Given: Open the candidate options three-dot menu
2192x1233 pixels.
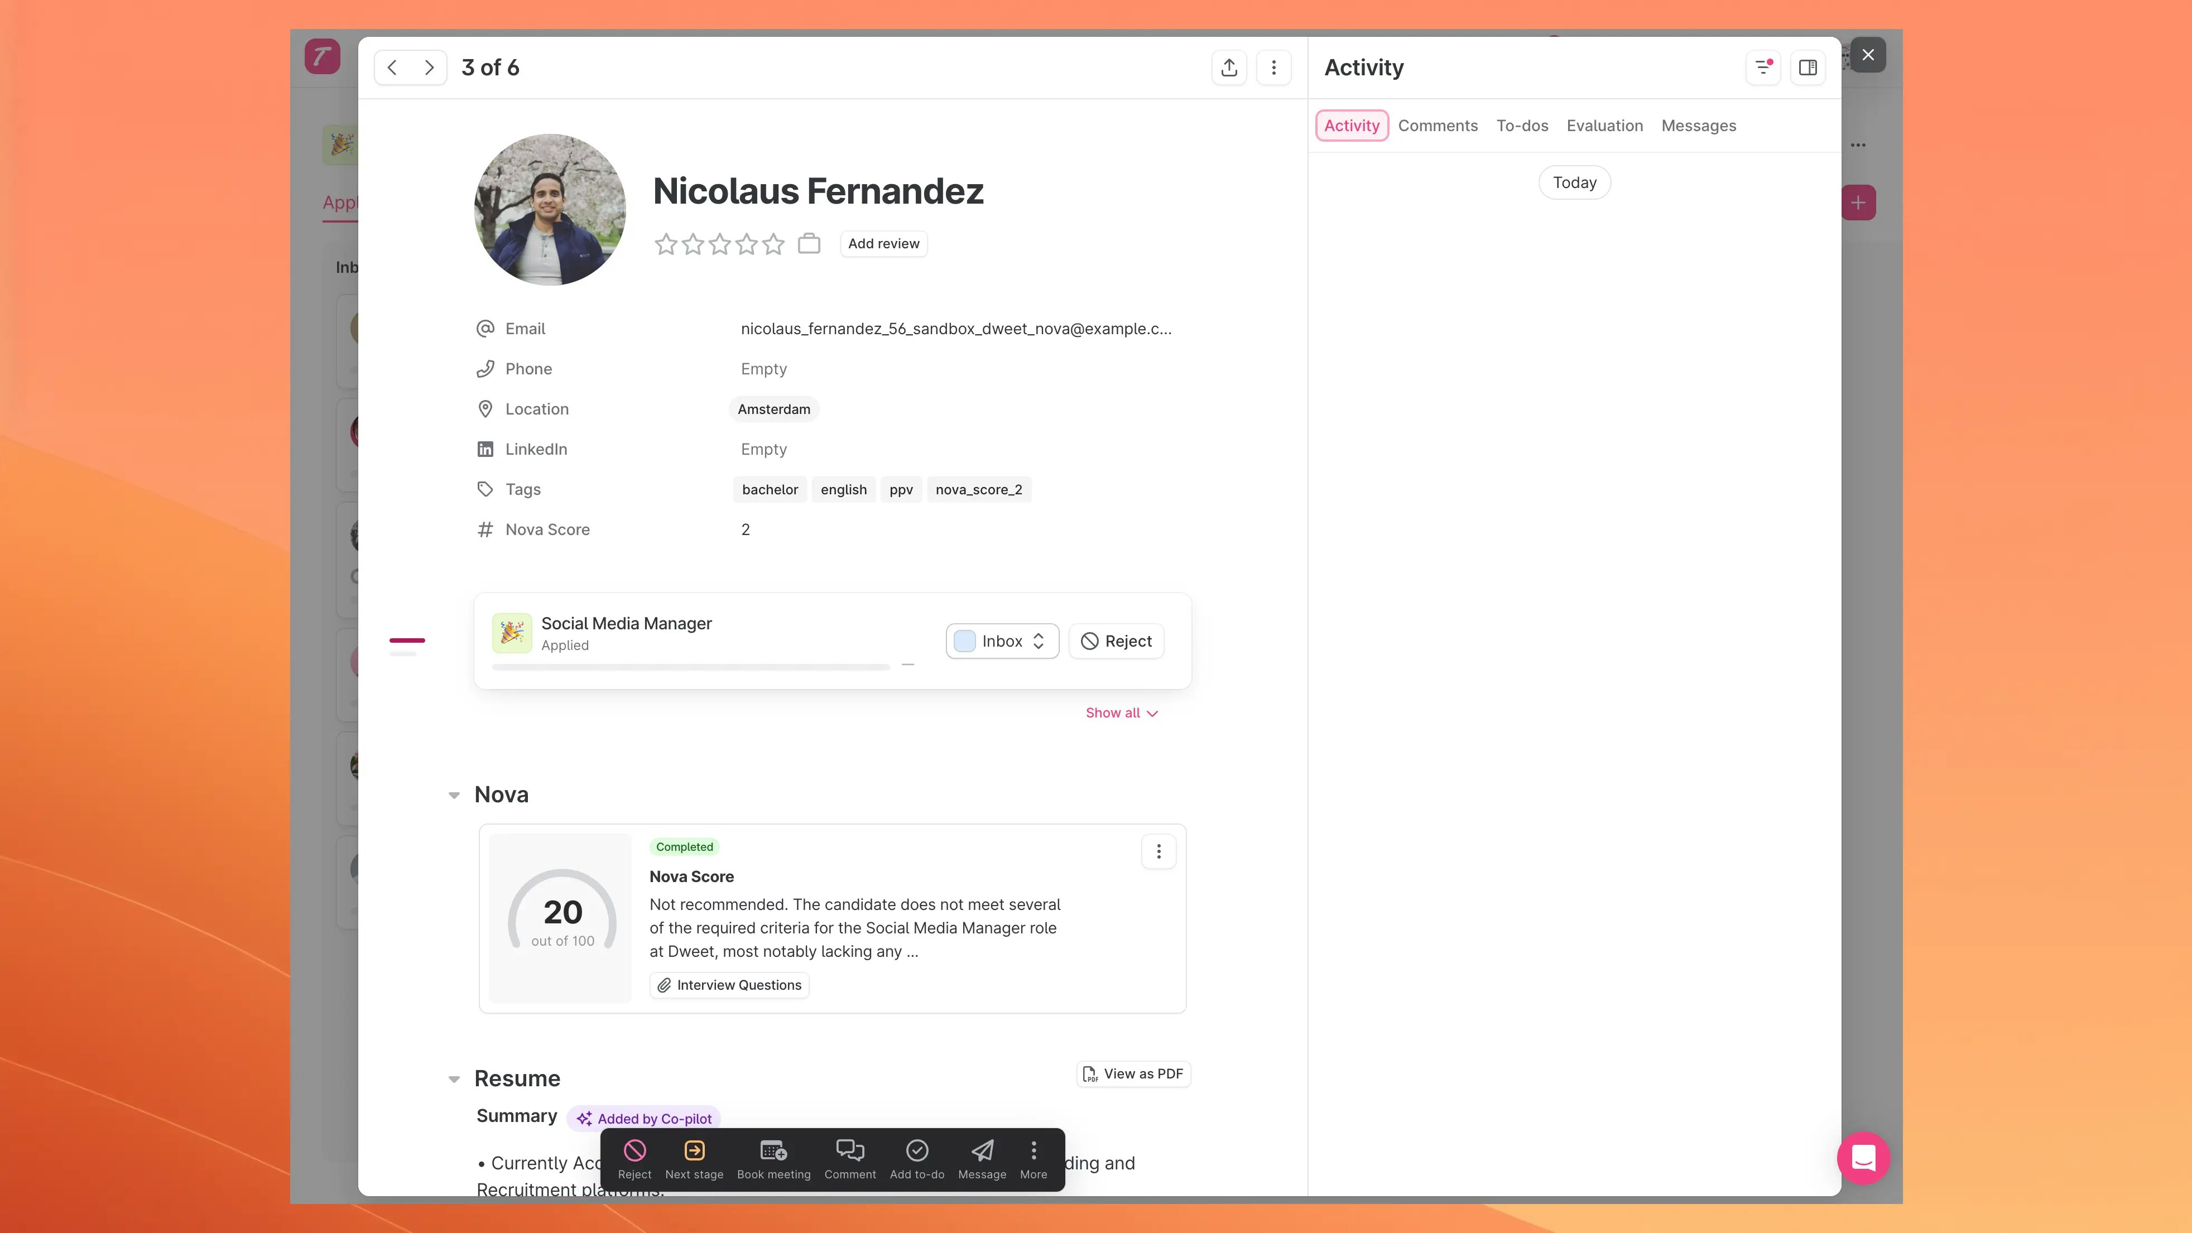Looking at the screenshot, I should 1273,68.
